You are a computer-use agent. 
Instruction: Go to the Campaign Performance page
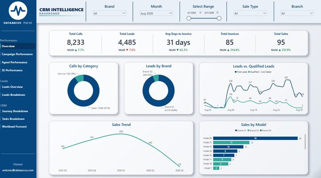[17, 54]
